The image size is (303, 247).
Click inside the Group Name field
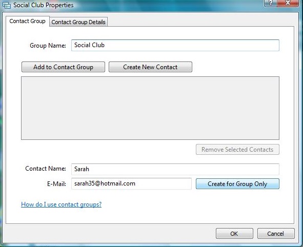tap(175, 46)
